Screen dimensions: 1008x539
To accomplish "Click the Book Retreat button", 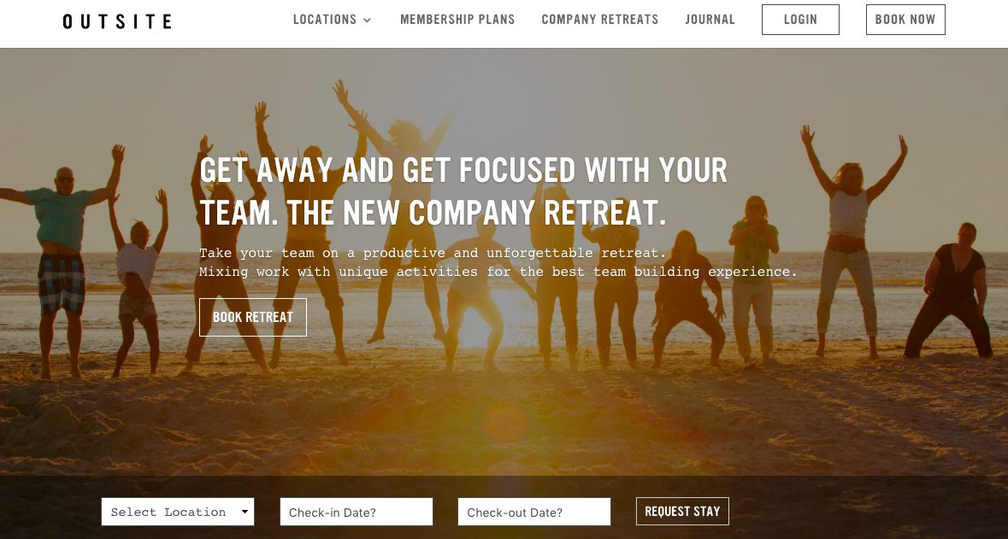I will [253, 317].
